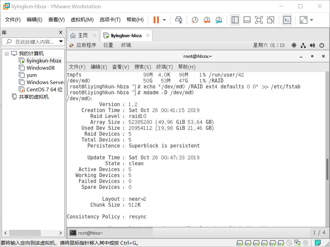Revert the virtual machine to its snapshot
The image size is (330, 247).
(207, 20)
